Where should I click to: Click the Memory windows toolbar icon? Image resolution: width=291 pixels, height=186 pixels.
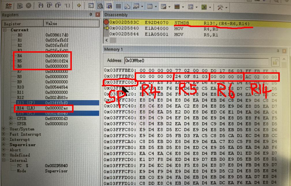pos(150,7)
